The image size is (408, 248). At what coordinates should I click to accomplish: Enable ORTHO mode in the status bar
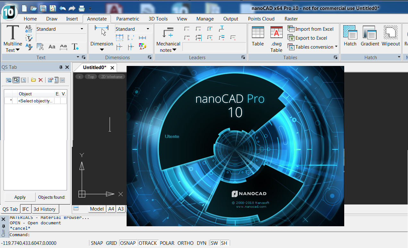pyautogui.click(x=185, y=243)
